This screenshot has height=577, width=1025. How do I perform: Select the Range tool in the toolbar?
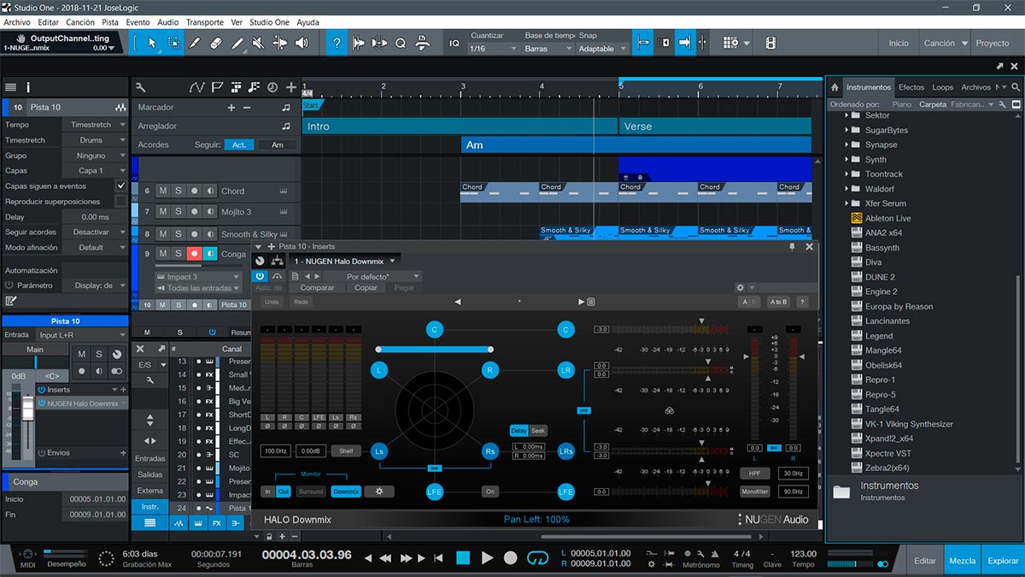(173, 43)
